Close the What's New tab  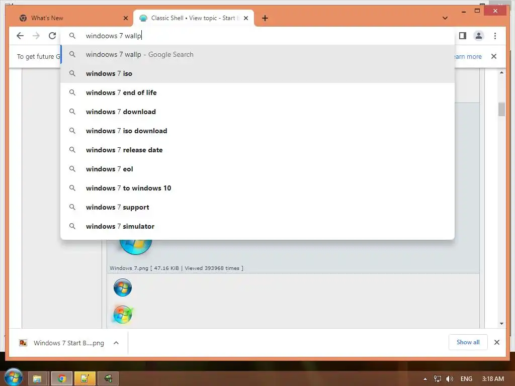125,18
